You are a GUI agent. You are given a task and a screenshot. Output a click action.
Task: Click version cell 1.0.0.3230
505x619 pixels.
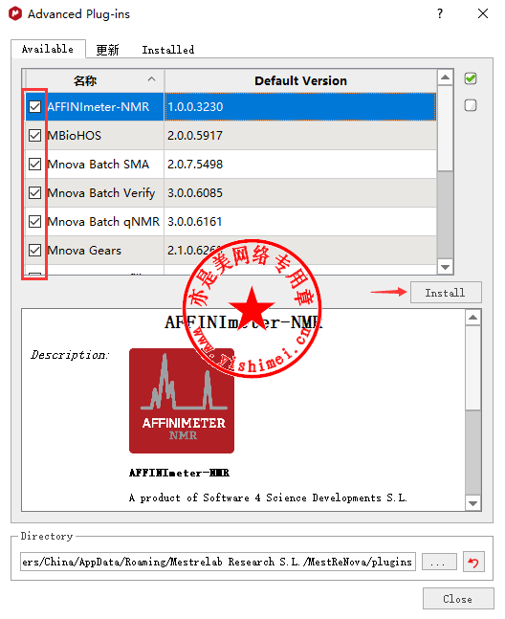click(300, 106)
